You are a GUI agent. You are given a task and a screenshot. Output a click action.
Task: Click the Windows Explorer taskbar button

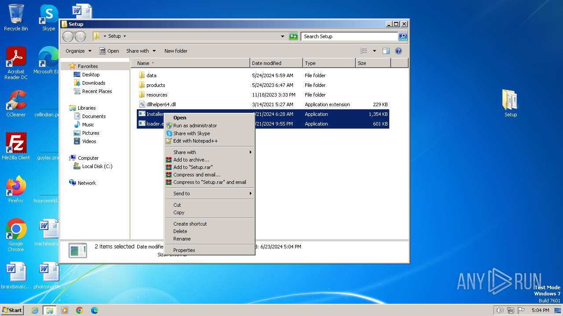(x=50, y=310)
